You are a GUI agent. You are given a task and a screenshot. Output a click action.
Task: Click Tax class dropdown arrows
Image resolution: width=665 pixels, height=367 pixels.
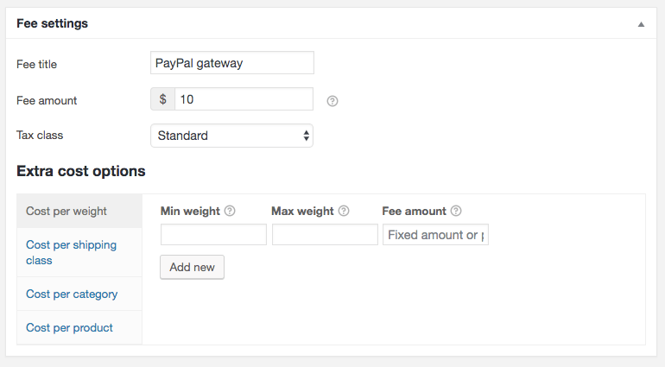[x=307, y=136]
